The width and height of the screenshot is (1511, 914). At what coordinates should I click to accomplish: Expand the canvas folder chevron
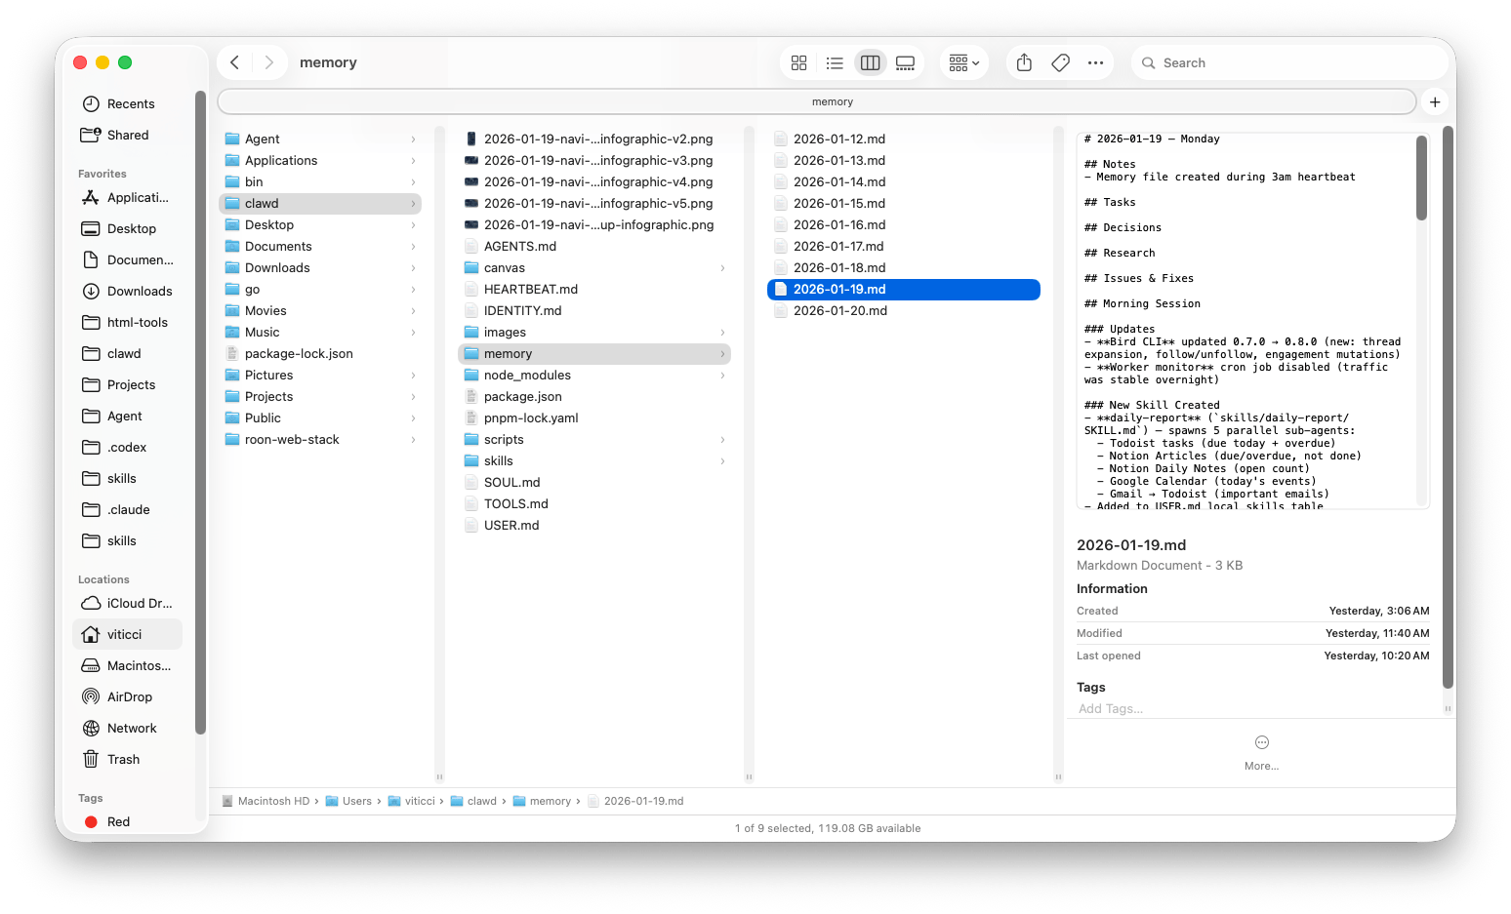pyautogui.click(x=722, y=267)
